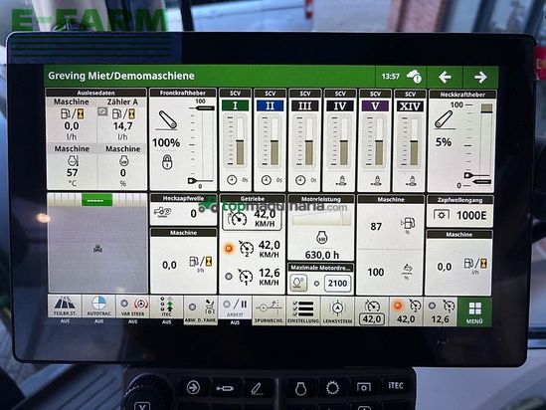Open Zapfwellengang 1000E setting
546x410 pixels.
click(x=459, y=211)
